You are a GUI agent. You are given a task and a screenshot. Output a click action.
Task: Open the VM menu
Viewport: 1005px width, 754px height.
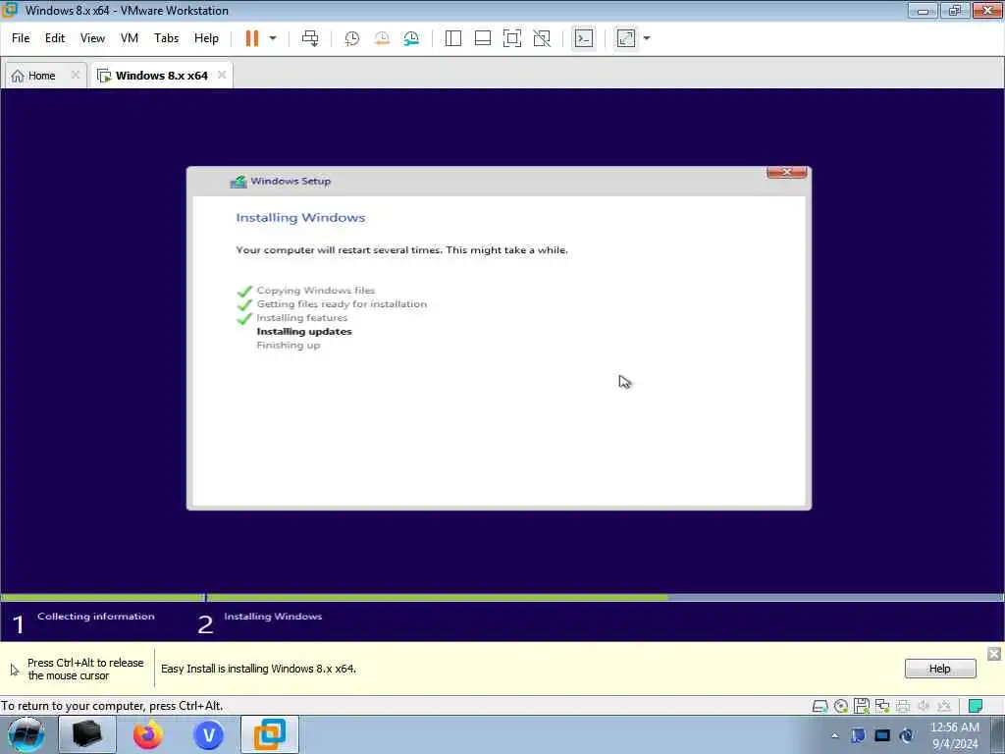tap(130, 38)
